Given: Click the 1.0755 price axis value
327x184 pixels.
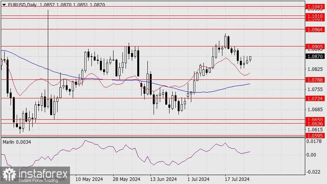Looking at the screenshot, I should [315, 89].
